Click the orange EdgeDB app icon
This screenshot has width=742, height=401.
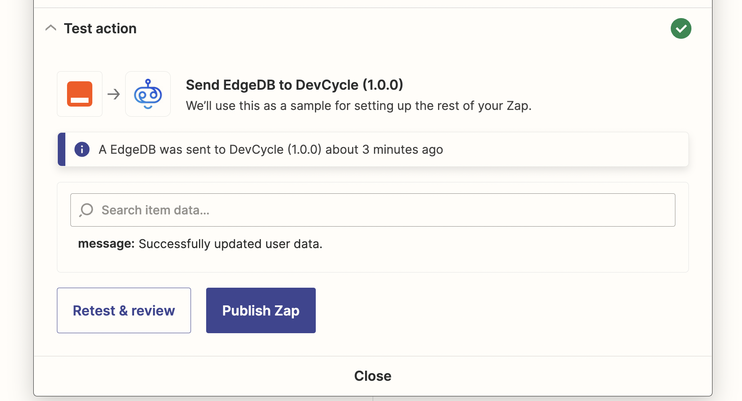click(x=80, y=94)
